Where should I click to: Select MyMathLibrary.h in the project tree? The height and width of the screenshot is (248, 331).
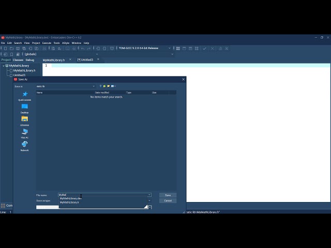24,70
